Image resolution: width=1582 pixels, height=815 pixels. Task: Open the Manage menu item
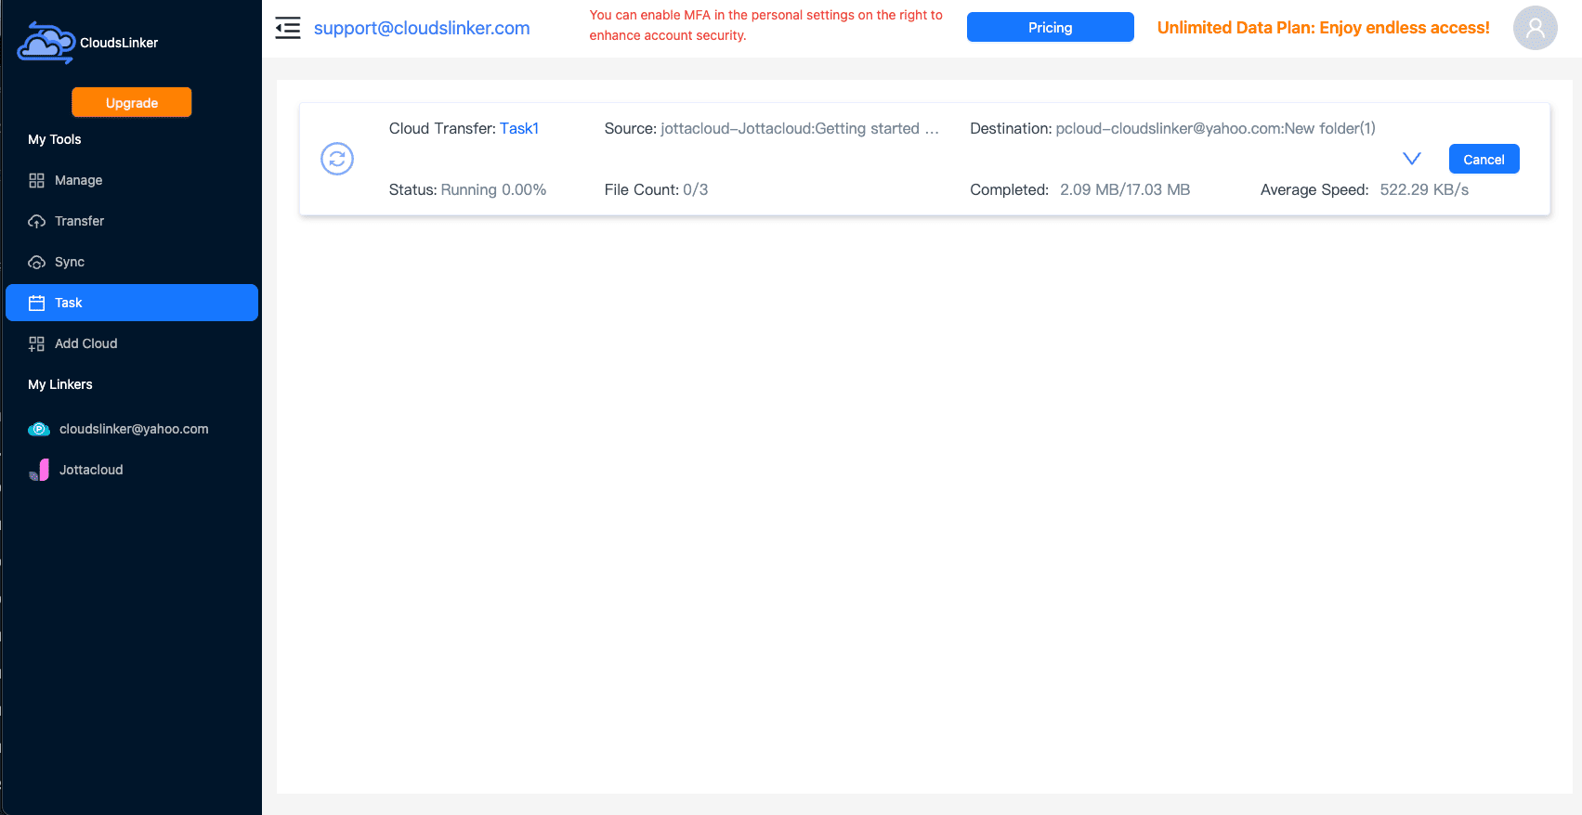132,180
